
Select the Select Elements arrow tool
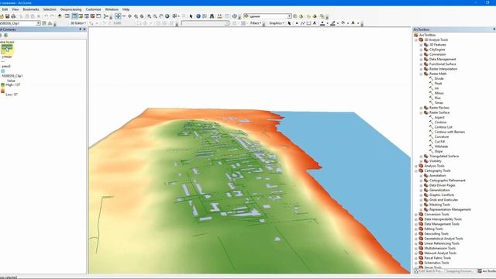point(191,16)
